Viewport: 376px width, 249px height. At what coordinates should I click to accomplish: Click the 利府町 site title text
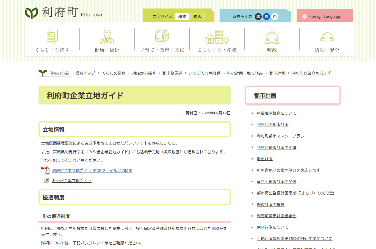[60, 12]
